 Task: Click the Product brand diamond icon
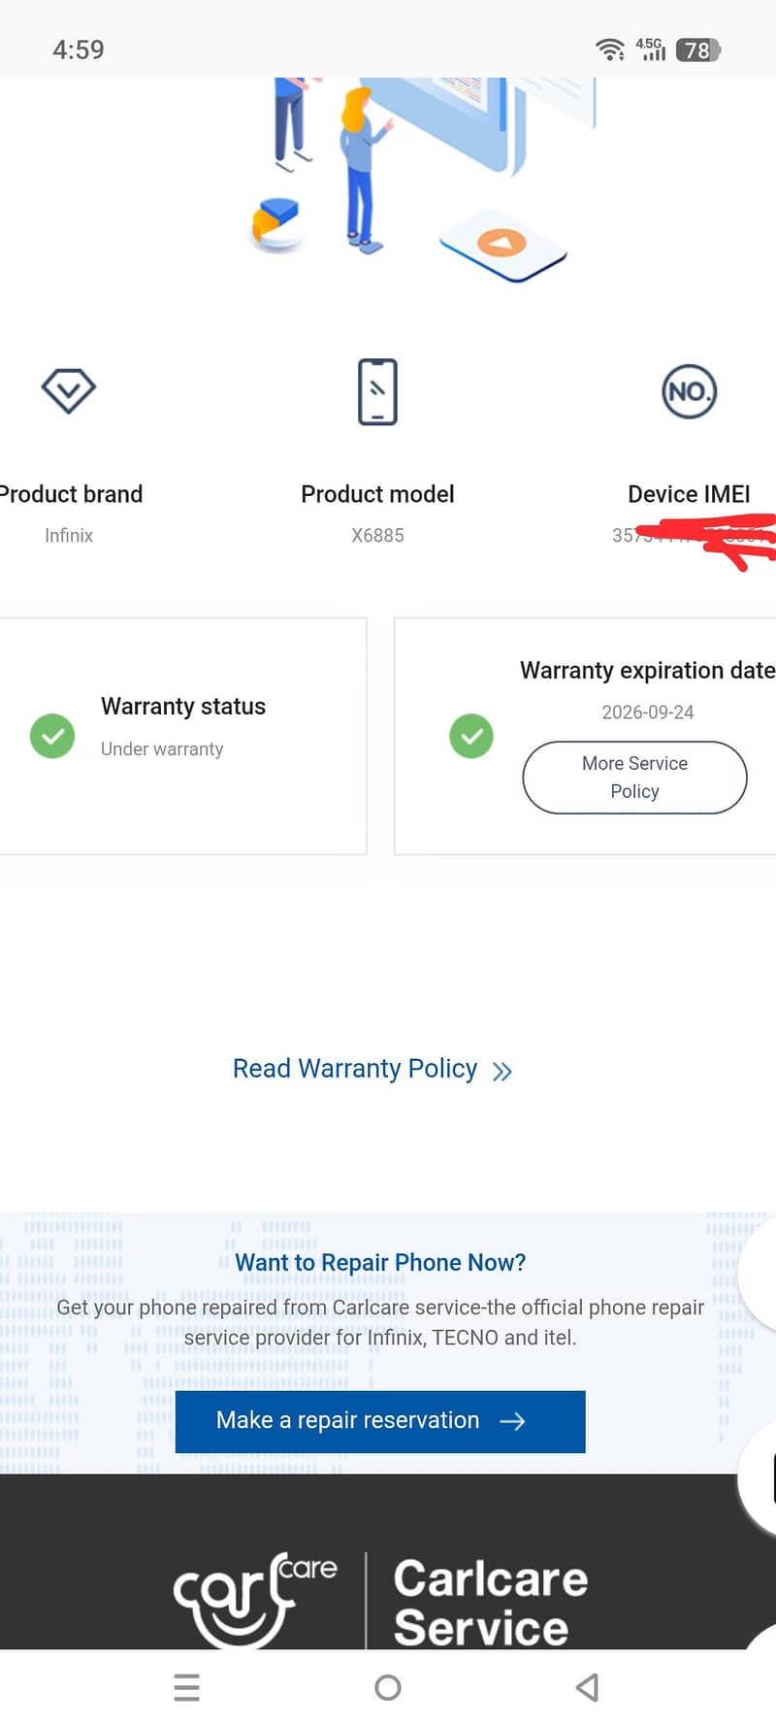67,391
